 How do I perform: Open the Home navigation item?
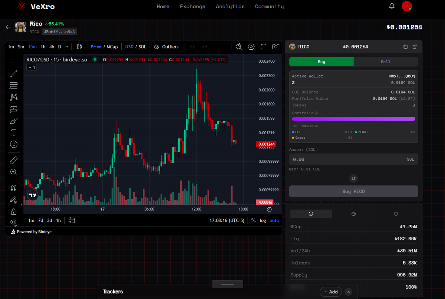(163, 6)
